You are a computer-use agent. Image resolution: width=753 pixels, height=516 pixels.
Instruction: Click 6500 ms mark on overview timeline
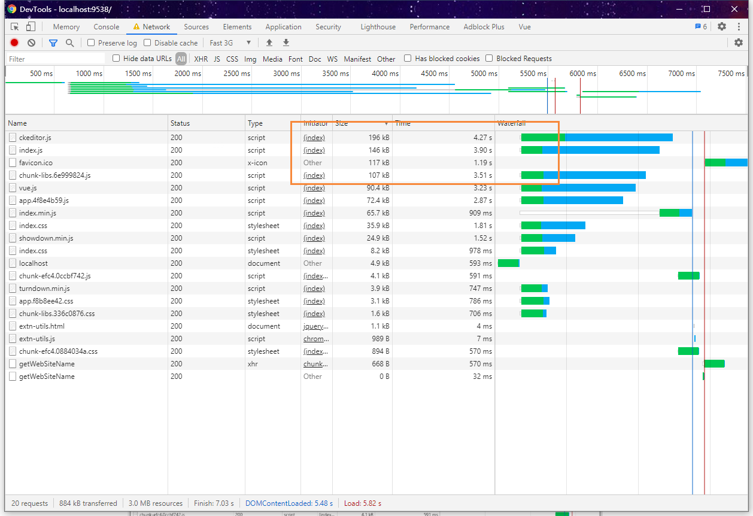tap(631, 74)
